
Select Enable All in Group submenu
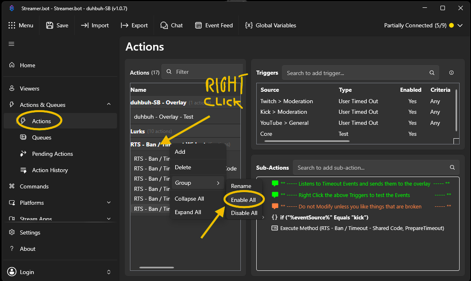[x=244, y=200]
